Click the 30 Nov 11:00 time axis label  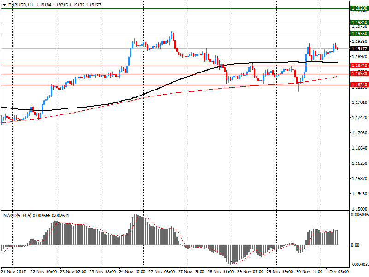click(x=309, y=271)
